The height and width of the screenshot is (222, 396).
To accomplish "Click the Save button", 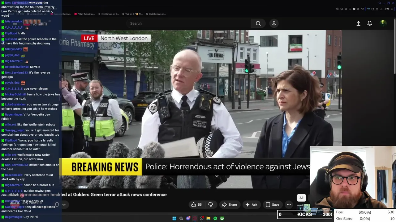I will 272,205.
